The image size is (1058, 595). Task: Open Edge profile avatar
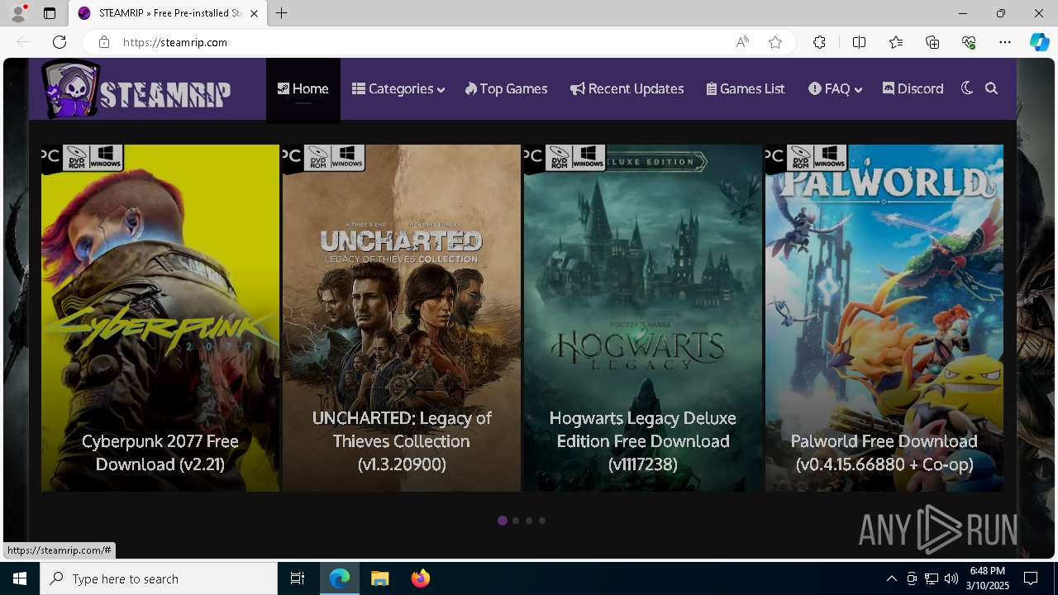[18, 13]
